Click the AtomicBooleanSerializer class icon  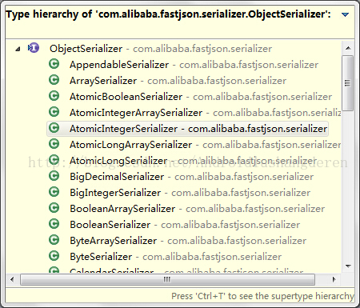[x=54, y=96]
